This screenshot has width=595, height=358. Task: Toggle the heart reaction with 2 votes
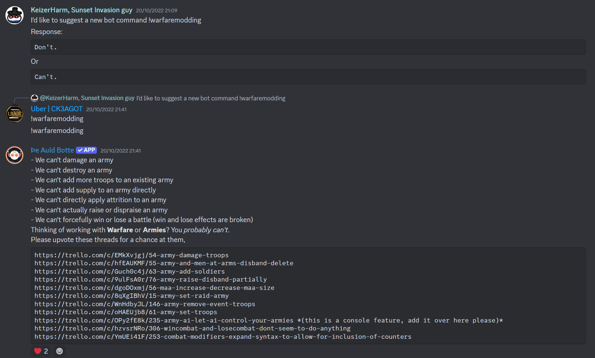[41, 351]
